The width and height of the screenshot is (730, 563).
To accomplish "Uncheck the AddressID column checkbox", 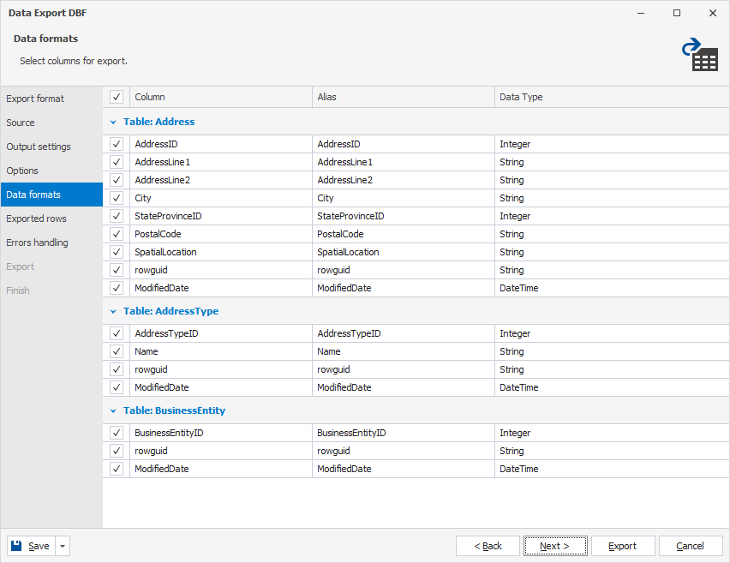I will [x=117, y=144].
